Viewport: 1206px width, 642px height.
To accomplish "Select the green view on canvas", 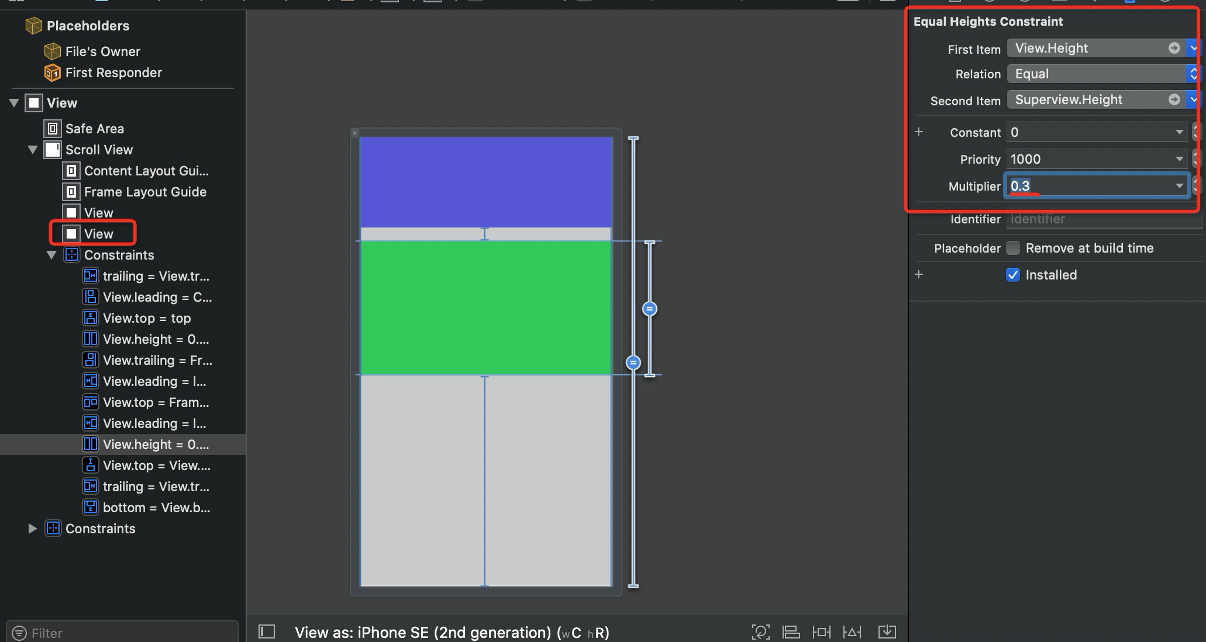I will click(x=485, y=308).
